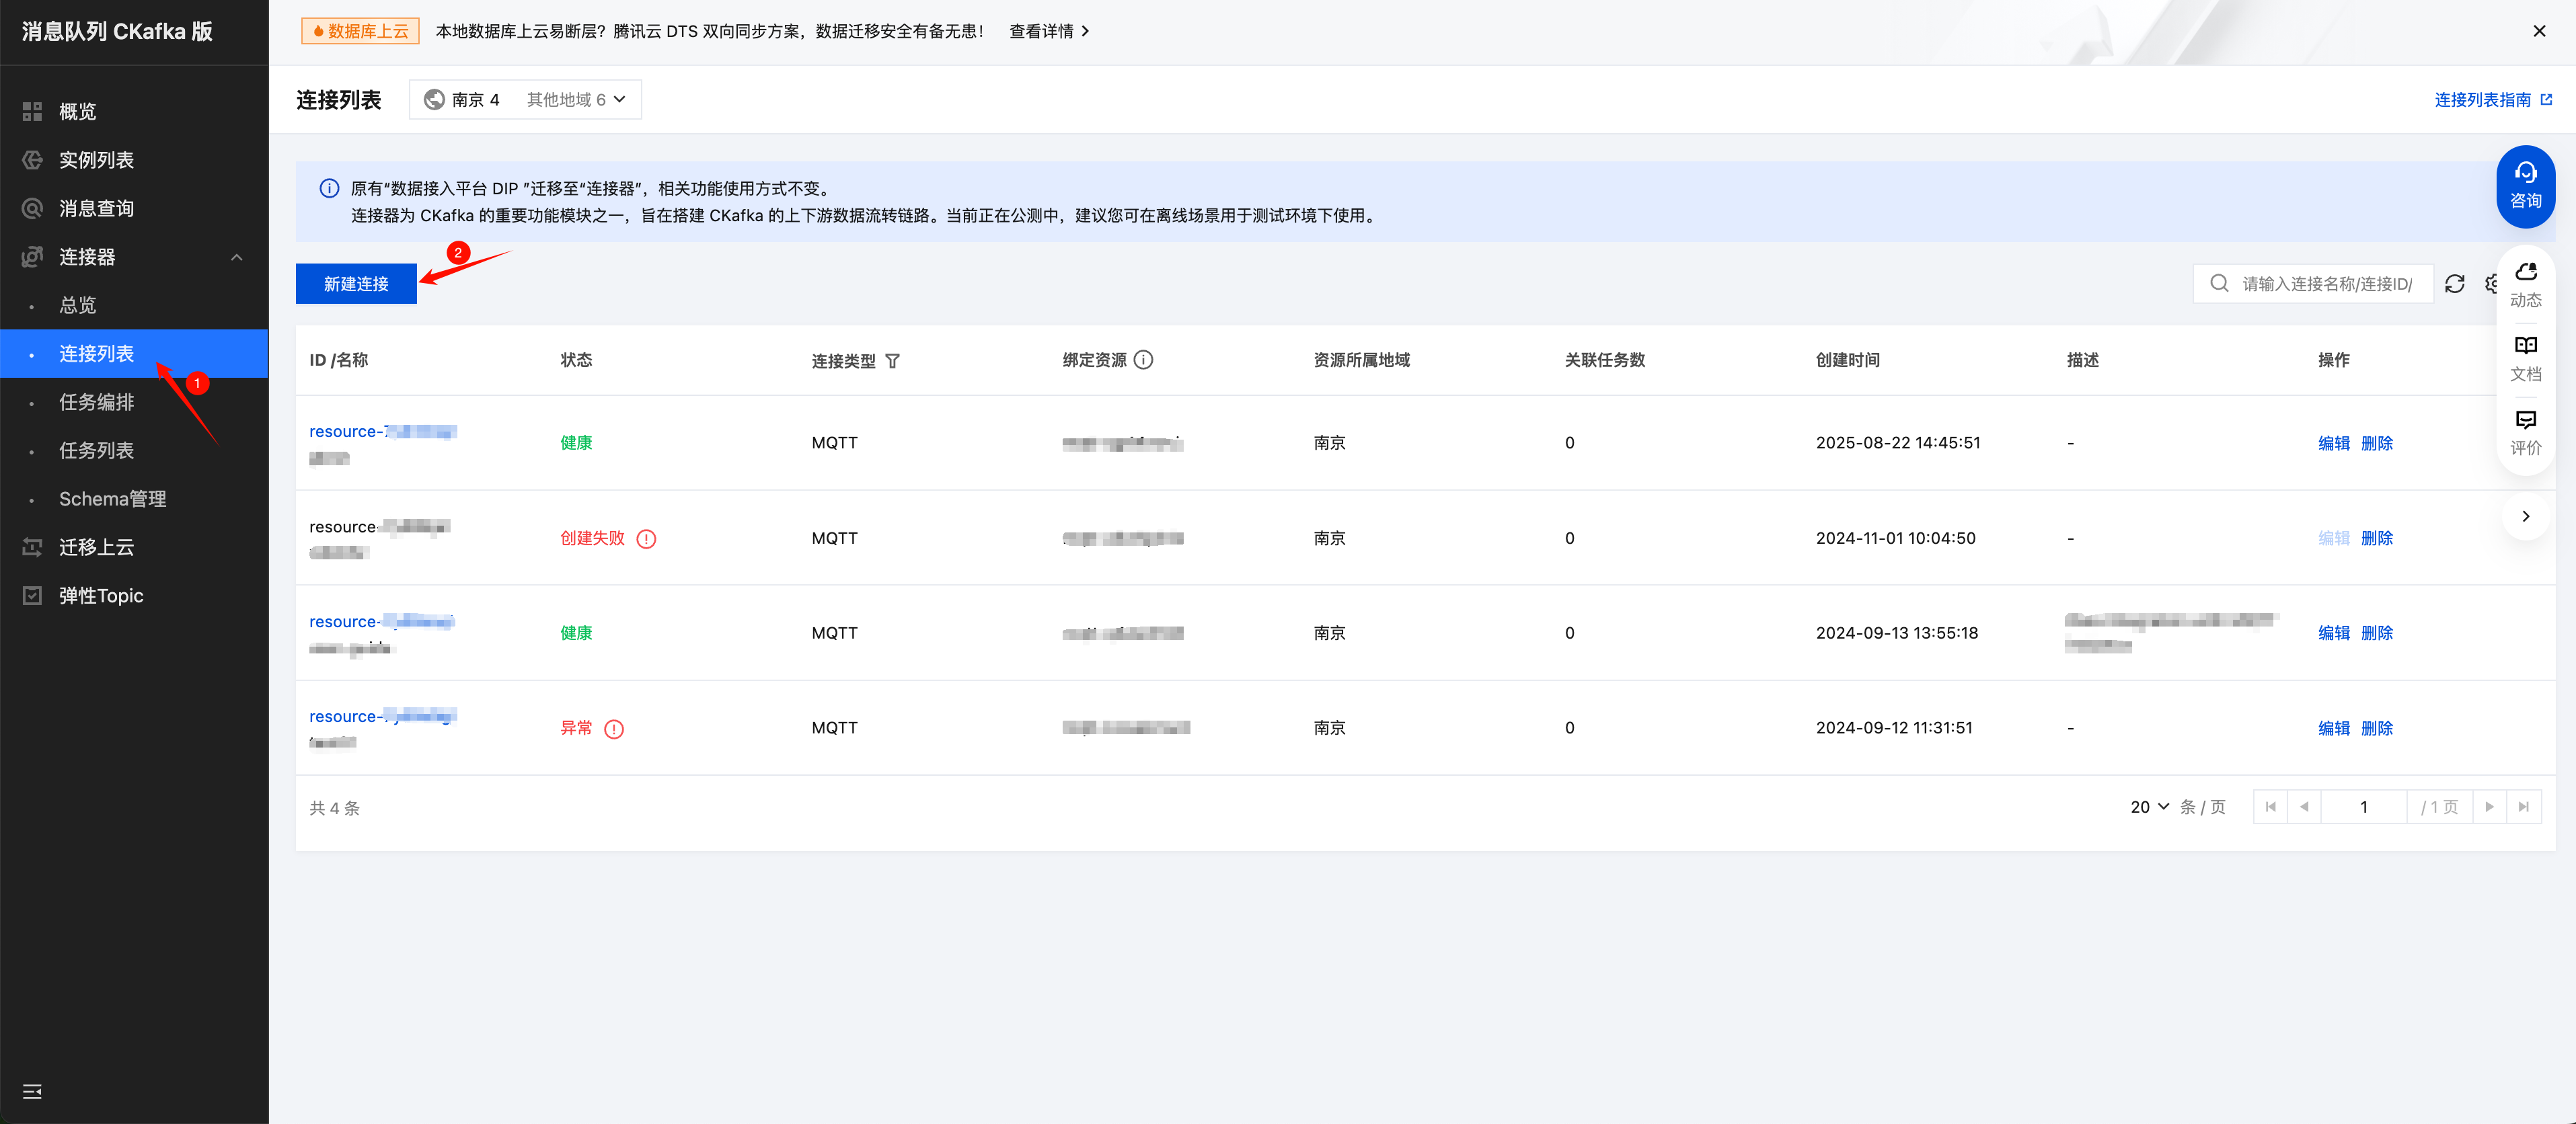Open the 文档 documentation icon
Image resolution: width=2576 pixels, height=1124 pixels.
tap(2525, 358)
